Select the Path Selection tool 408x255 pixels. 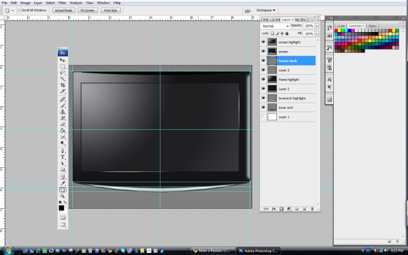[63, 163]
